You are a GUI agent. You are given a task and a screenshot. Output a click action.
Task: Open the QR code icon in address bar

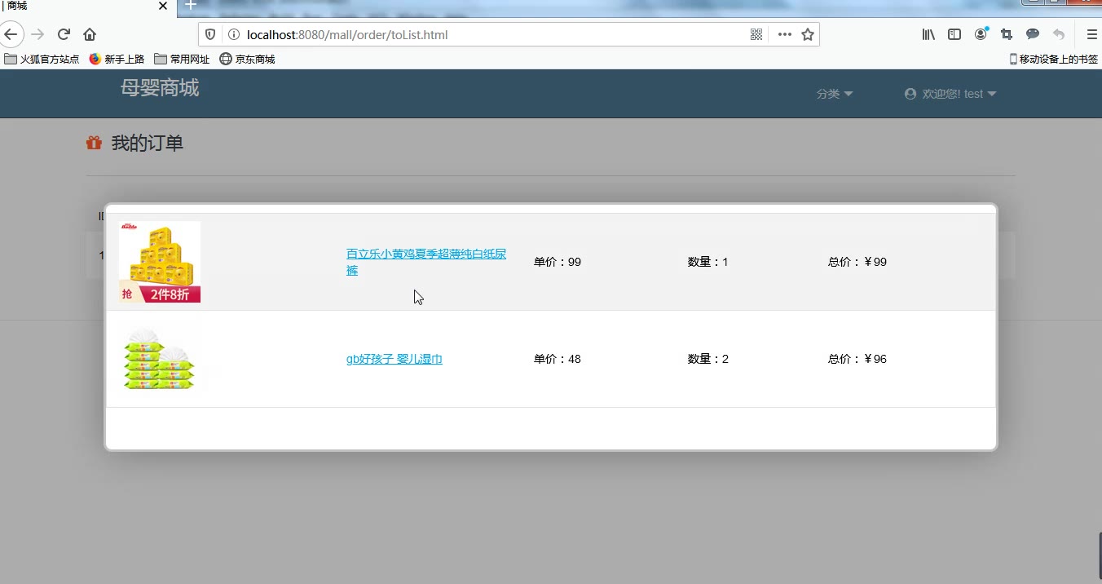tap(756, 34)
